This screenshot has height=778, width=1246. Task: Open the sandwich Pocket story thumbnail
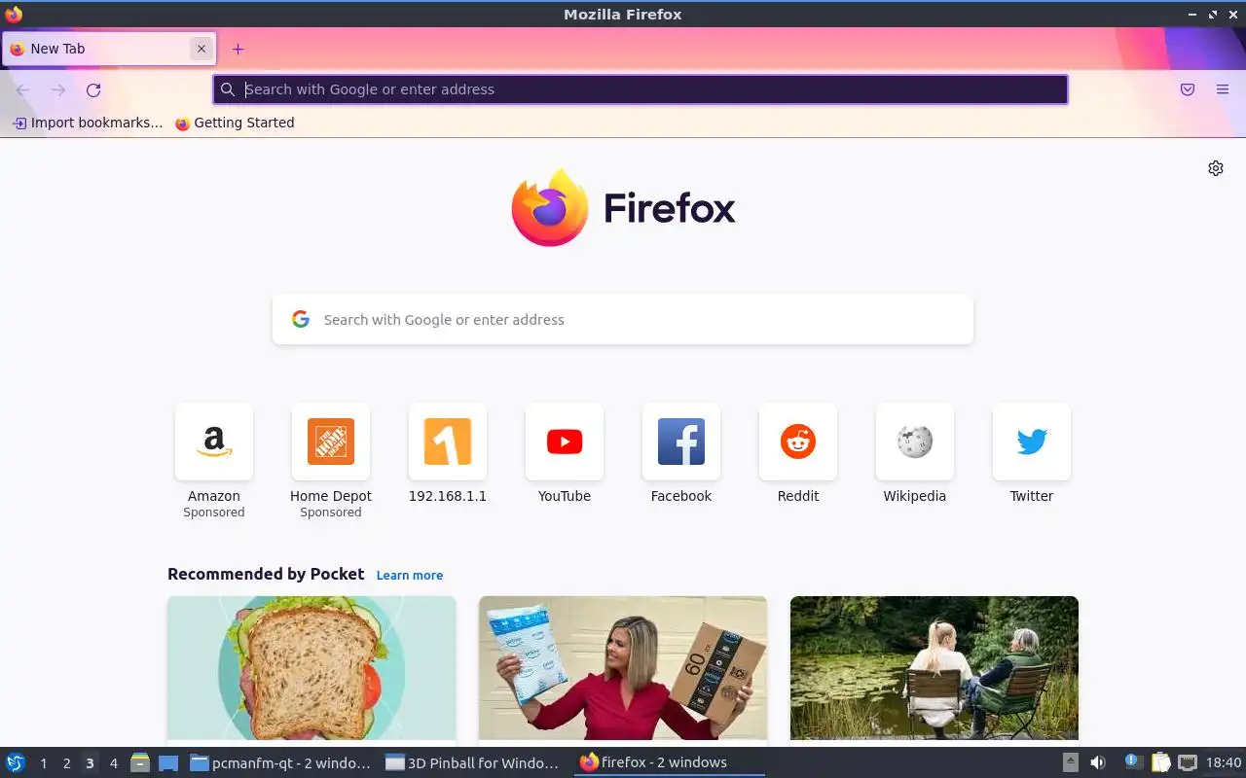pyautogui.click(x=311, y=668)
